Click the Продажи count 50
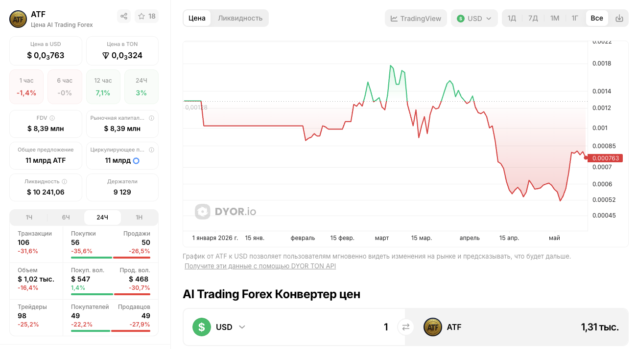The height and width of the screenshot is (349, 637). [x=146, y=242]
